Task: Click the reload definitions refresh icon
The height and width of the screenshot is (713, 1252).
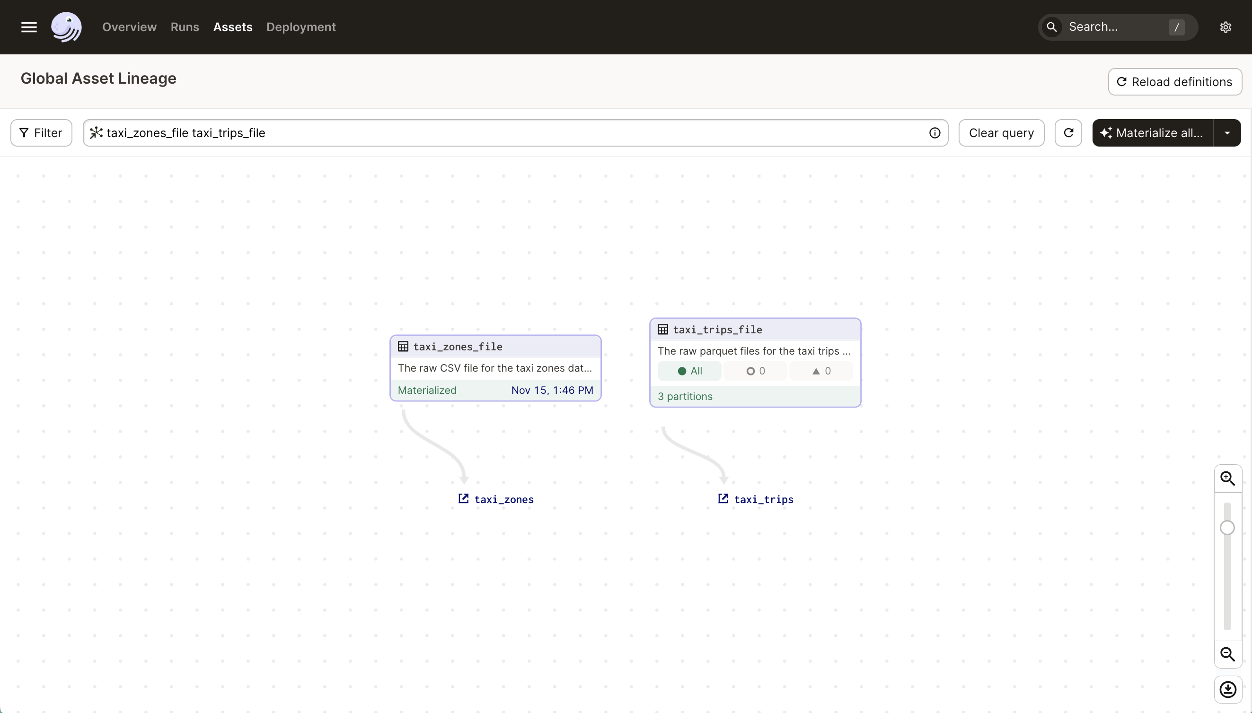Action: point(1121,82)
